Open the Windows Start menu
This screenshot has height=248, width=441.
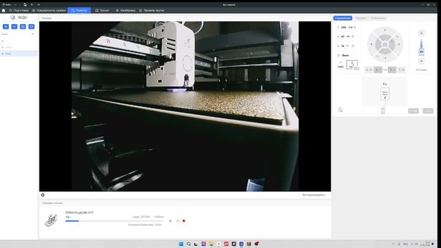point(181,244)
